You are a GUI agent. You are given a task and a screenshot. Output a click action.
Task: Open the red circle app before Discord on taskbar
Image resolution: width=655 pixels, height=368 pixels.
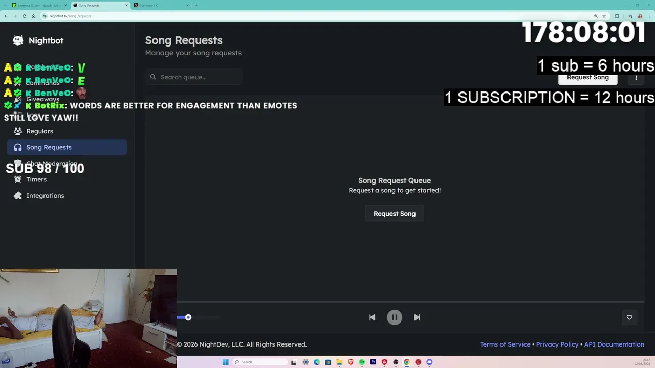(x=418, y=362)
